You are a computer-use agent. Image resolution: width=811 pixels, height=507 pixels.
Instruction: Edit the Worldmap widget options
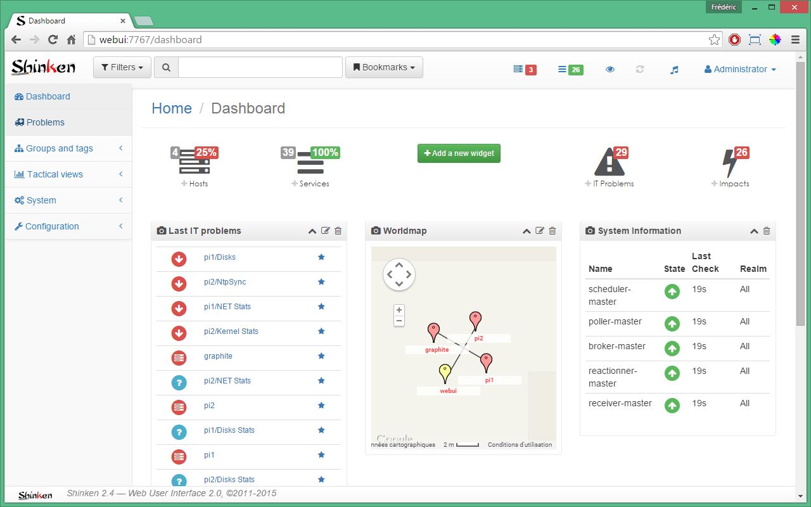540,231
